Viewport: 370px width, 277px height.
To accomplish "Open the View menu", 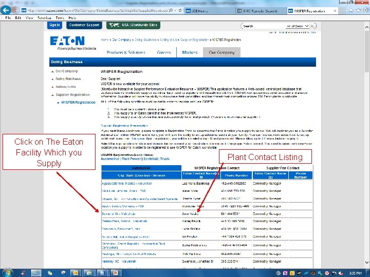I will 29,17.
